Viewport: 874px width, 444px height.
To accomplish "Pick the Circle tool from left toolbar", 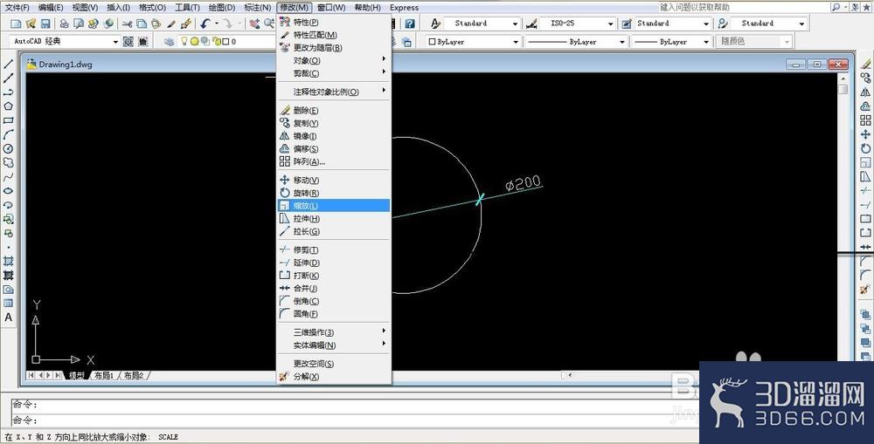I will click(x=9, y=148).
